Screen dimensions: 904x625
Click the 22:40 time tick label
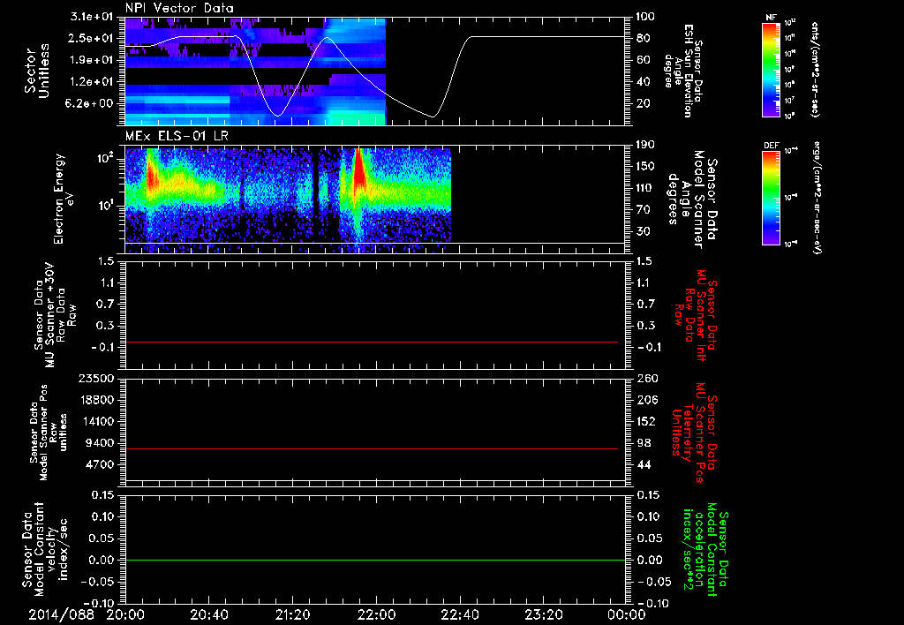[459, 614]
